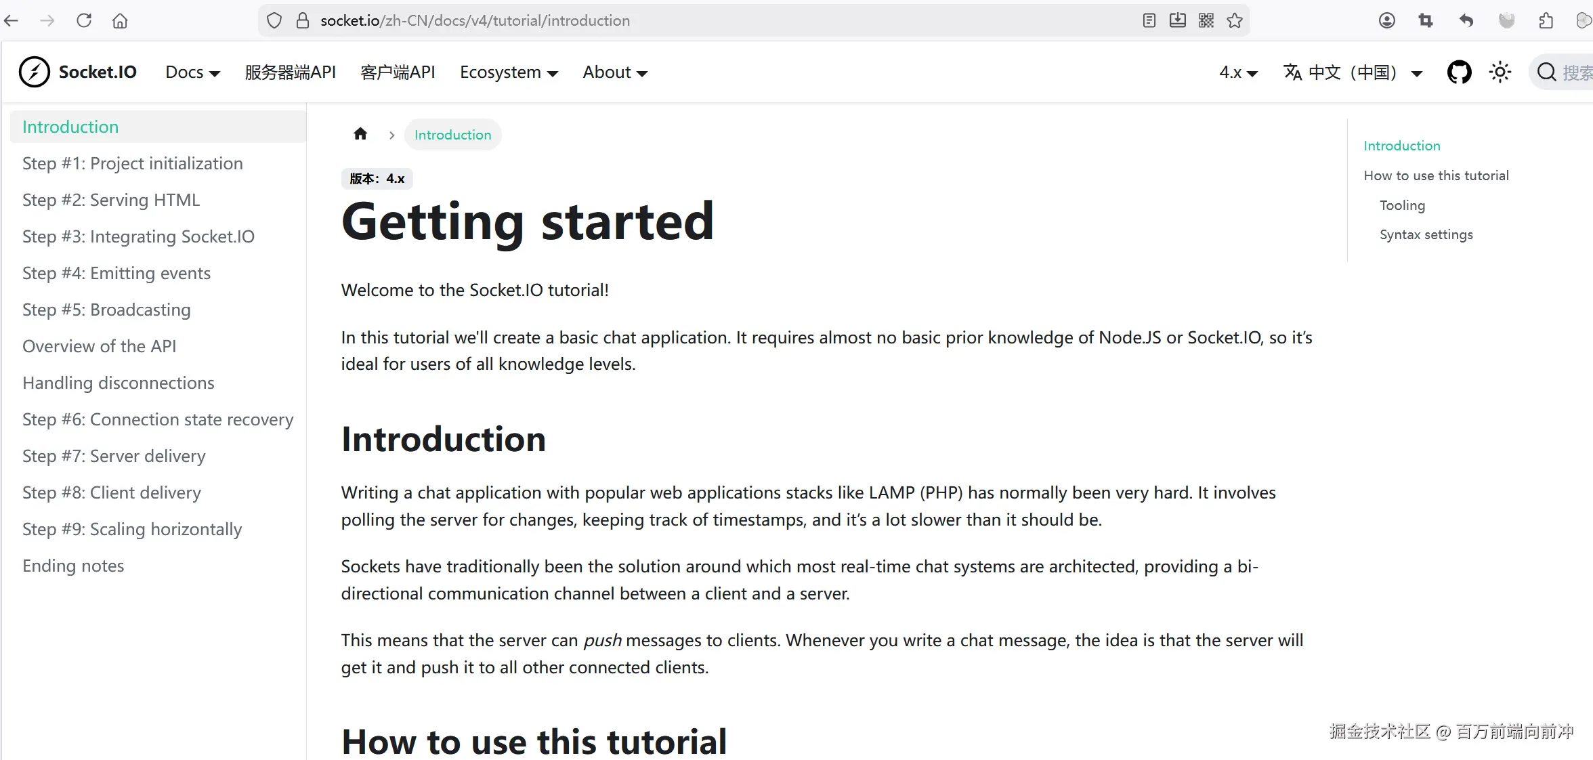
Task: Open the 服务器端API menu item
Action: point(291,72)
